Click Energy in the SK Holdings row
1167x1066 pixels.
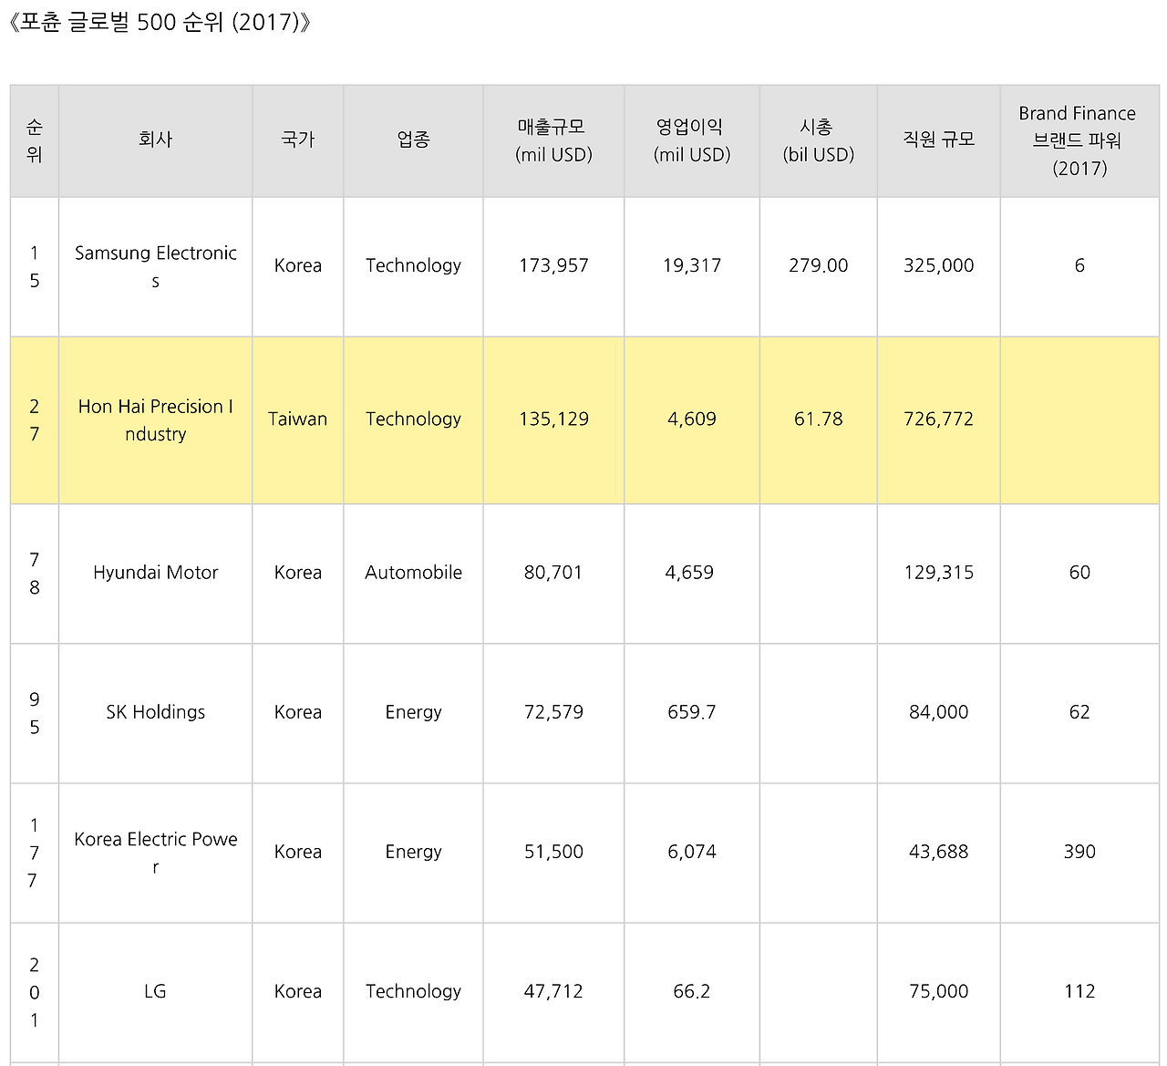[x=413, y=713]
